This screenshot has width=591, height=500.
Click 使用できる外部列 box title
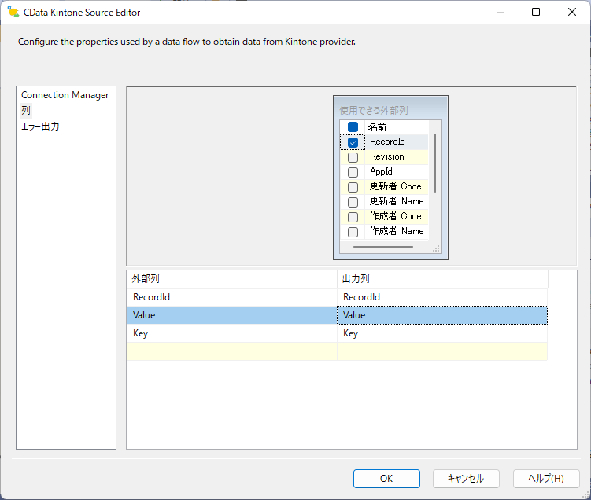[374, 110]
